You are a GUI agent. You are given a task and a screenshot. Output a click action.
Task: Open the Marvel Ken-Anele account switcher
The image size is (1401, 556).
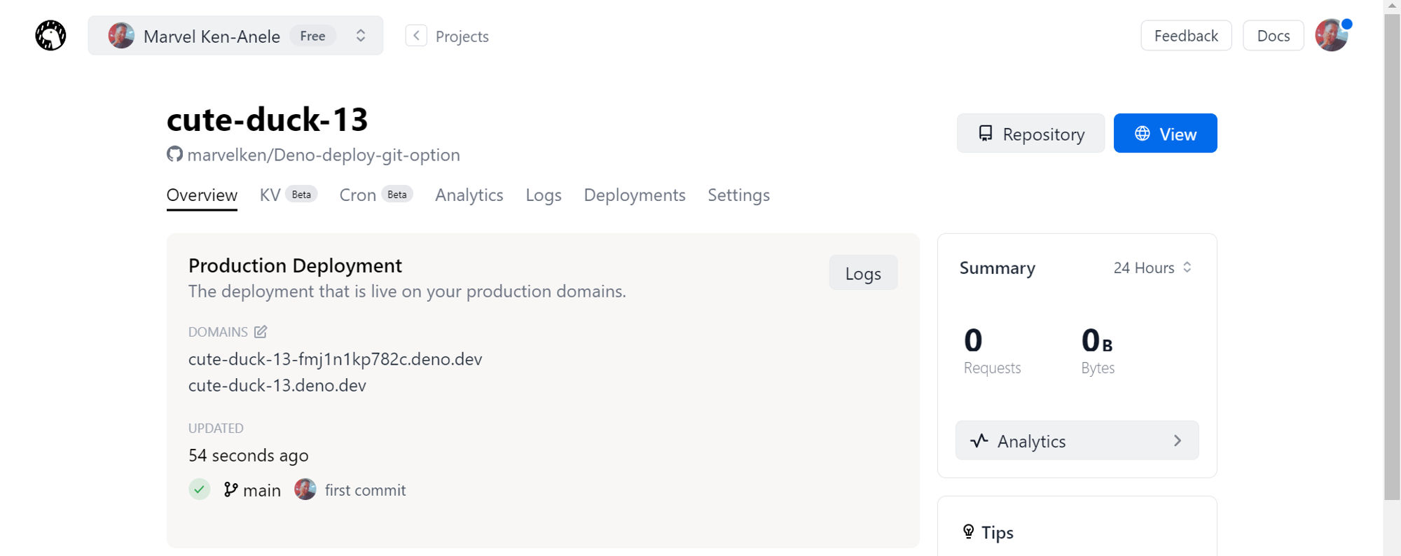235,36
